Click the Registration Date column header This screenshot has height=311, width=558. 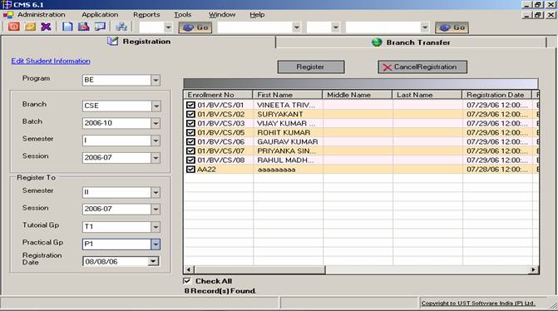coord(496,95)
